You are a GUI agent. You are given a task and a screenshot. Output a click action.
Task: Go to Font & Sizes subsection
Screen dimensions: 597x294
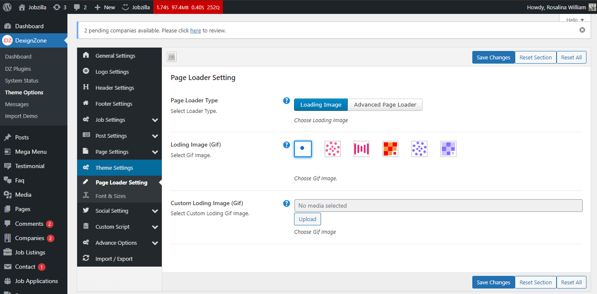pos(110,196)
